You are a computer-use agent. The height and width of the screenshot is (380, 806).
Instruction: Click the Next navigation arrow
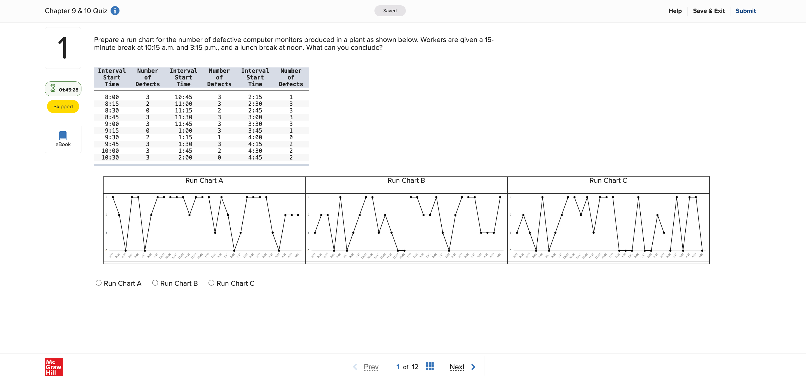[473, 367]
